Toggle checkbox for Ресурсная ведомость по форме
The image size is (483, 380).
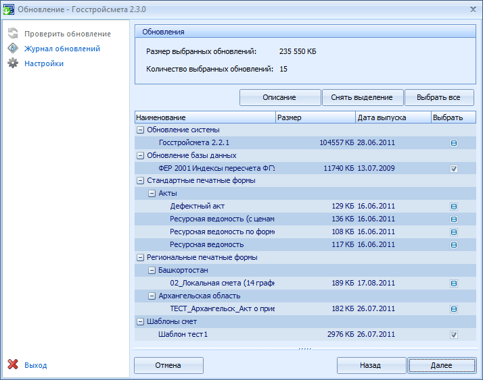(454, 232)
